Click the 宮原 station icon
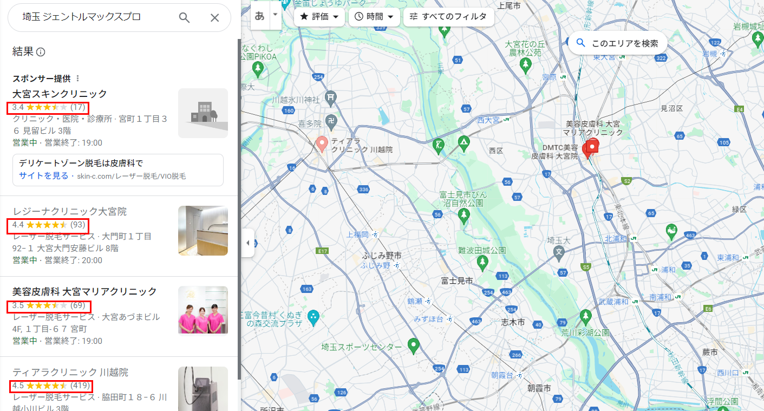764x411 pixels. [564, 77]
